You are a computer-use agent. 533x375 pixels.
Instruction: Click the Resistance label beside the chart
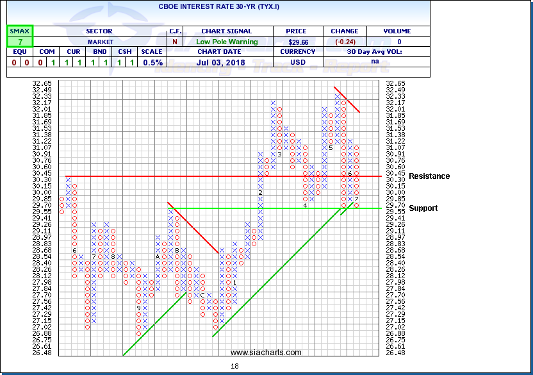pyautogui.click(x=429, y=176)
